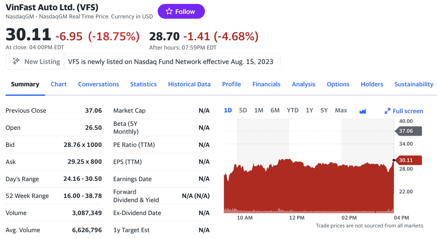Select the Max chart range
Screen dimensions: 437x239
point(341,110)
